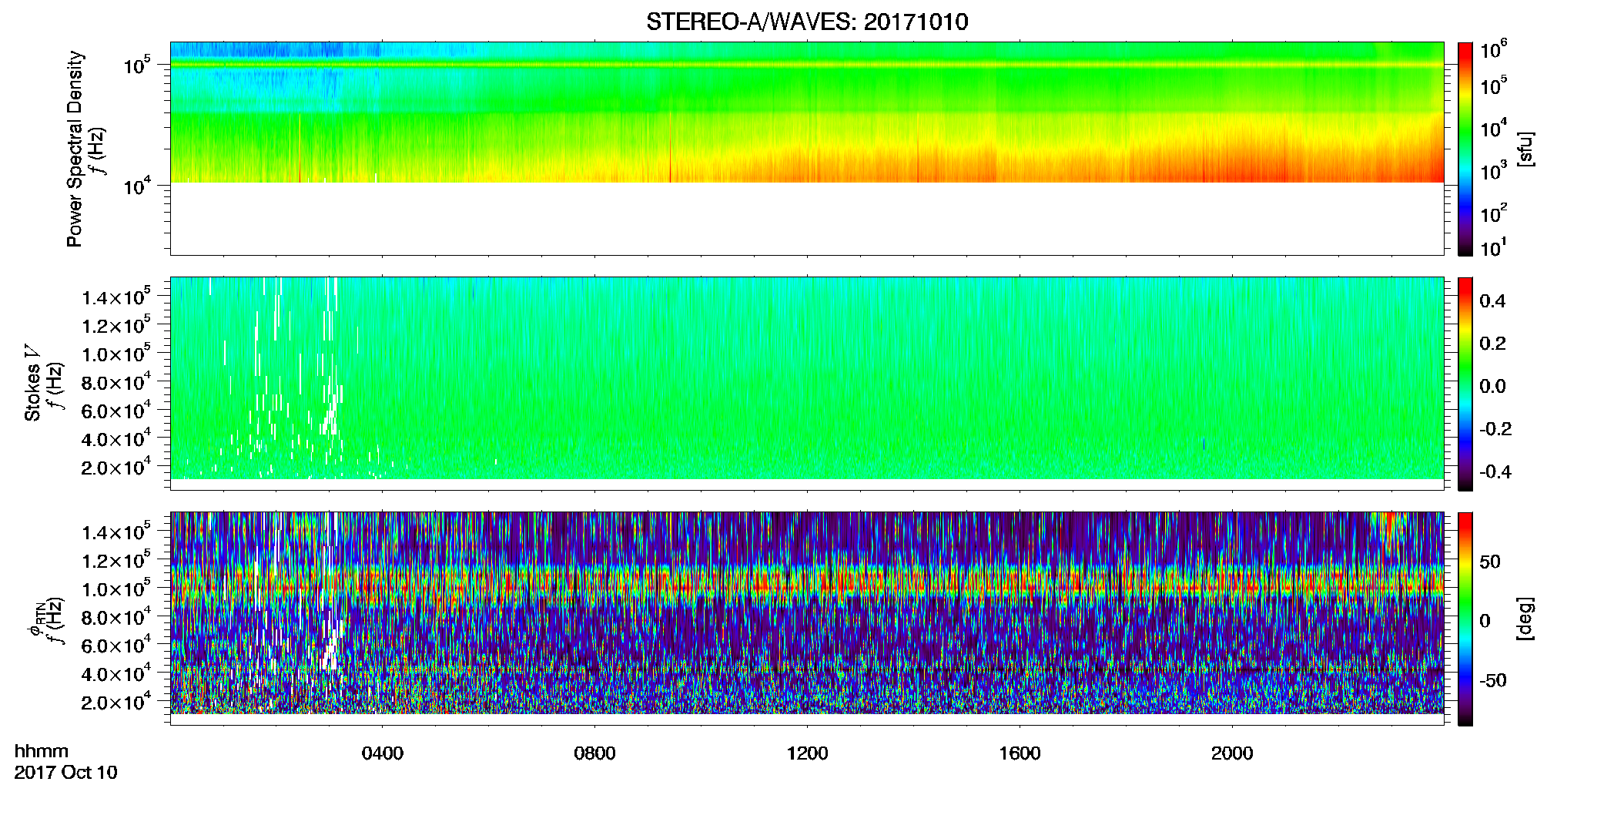Click the 10^6 colorbar tick label

(1493, 50)
